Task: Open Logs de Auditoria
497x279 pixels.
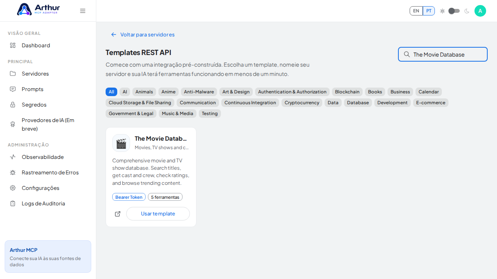Action: coord(48,203)
